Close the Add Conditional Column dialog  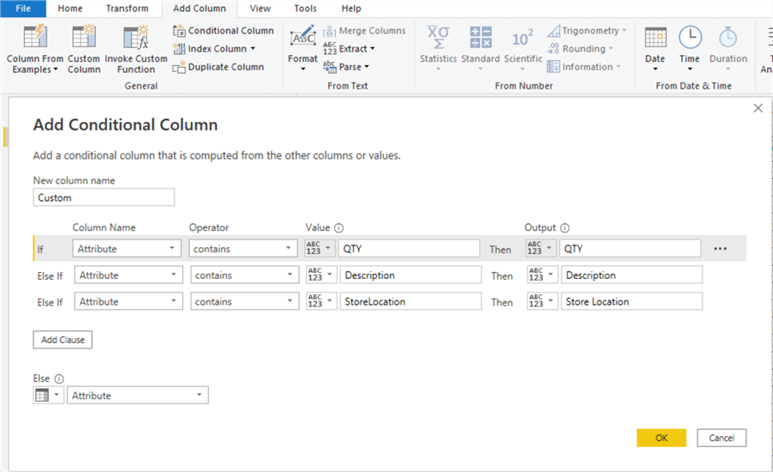pyautogui.click(x=758, y=108)
